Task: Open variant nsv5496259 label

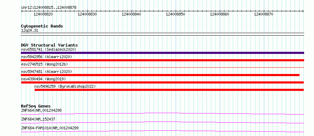Action: [x=45, y=86]
